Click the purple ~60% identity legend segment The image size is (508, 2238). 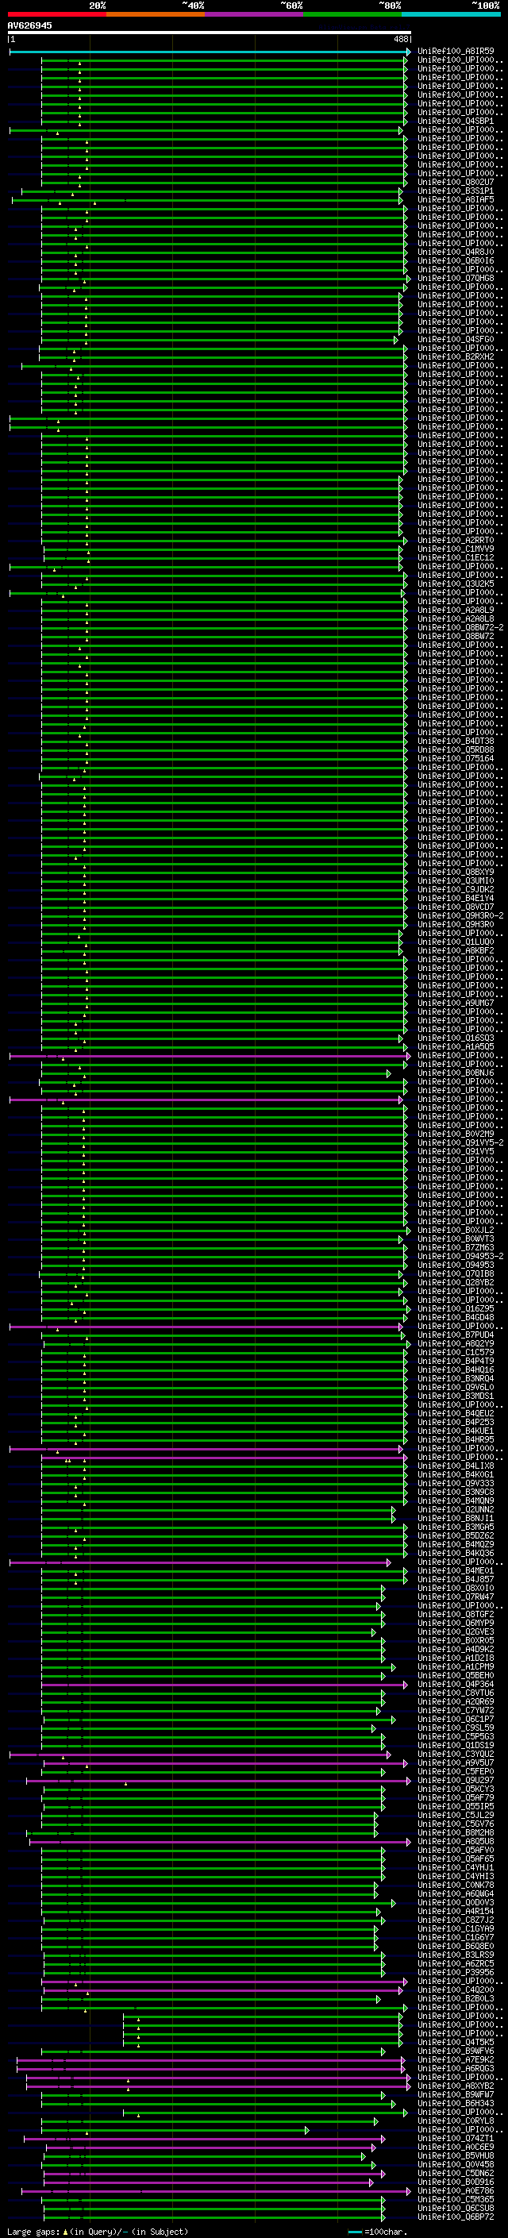click(255, 14)
